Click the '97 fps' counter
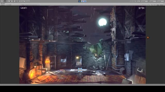The width and height of the screenshot is (165, 92). (x=142, y=8)
